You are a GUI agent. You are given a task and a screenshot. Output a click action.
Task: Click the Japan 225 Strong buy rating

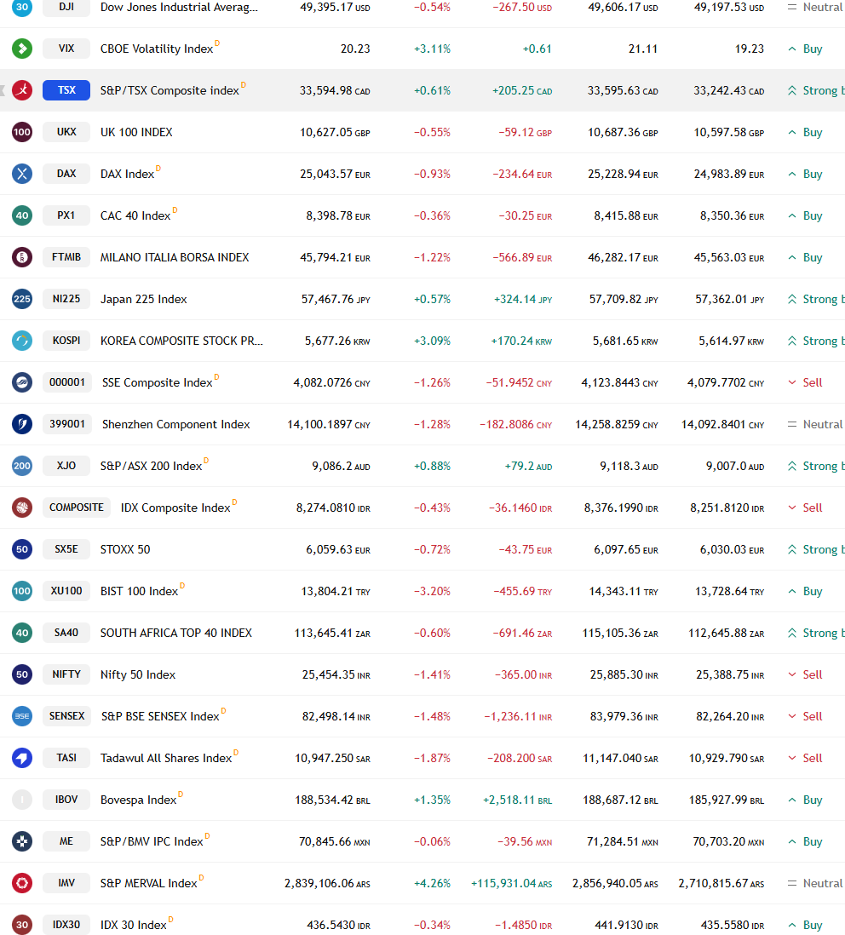(816, 300)
